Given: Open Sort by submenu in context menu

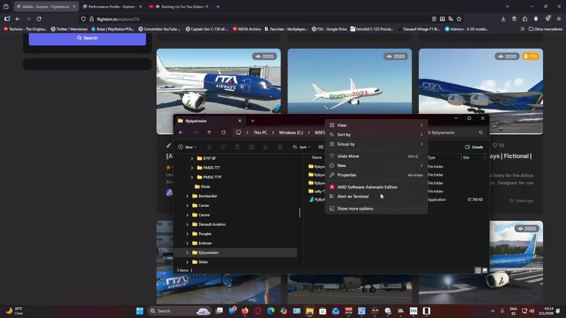Looking at the screenshot, I should click(376, 135).
